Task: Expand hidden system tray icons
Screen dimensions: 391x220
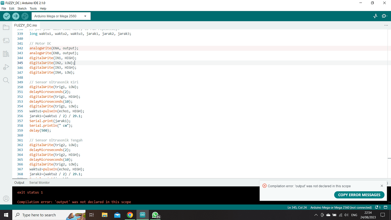Action: pos(315,215)
